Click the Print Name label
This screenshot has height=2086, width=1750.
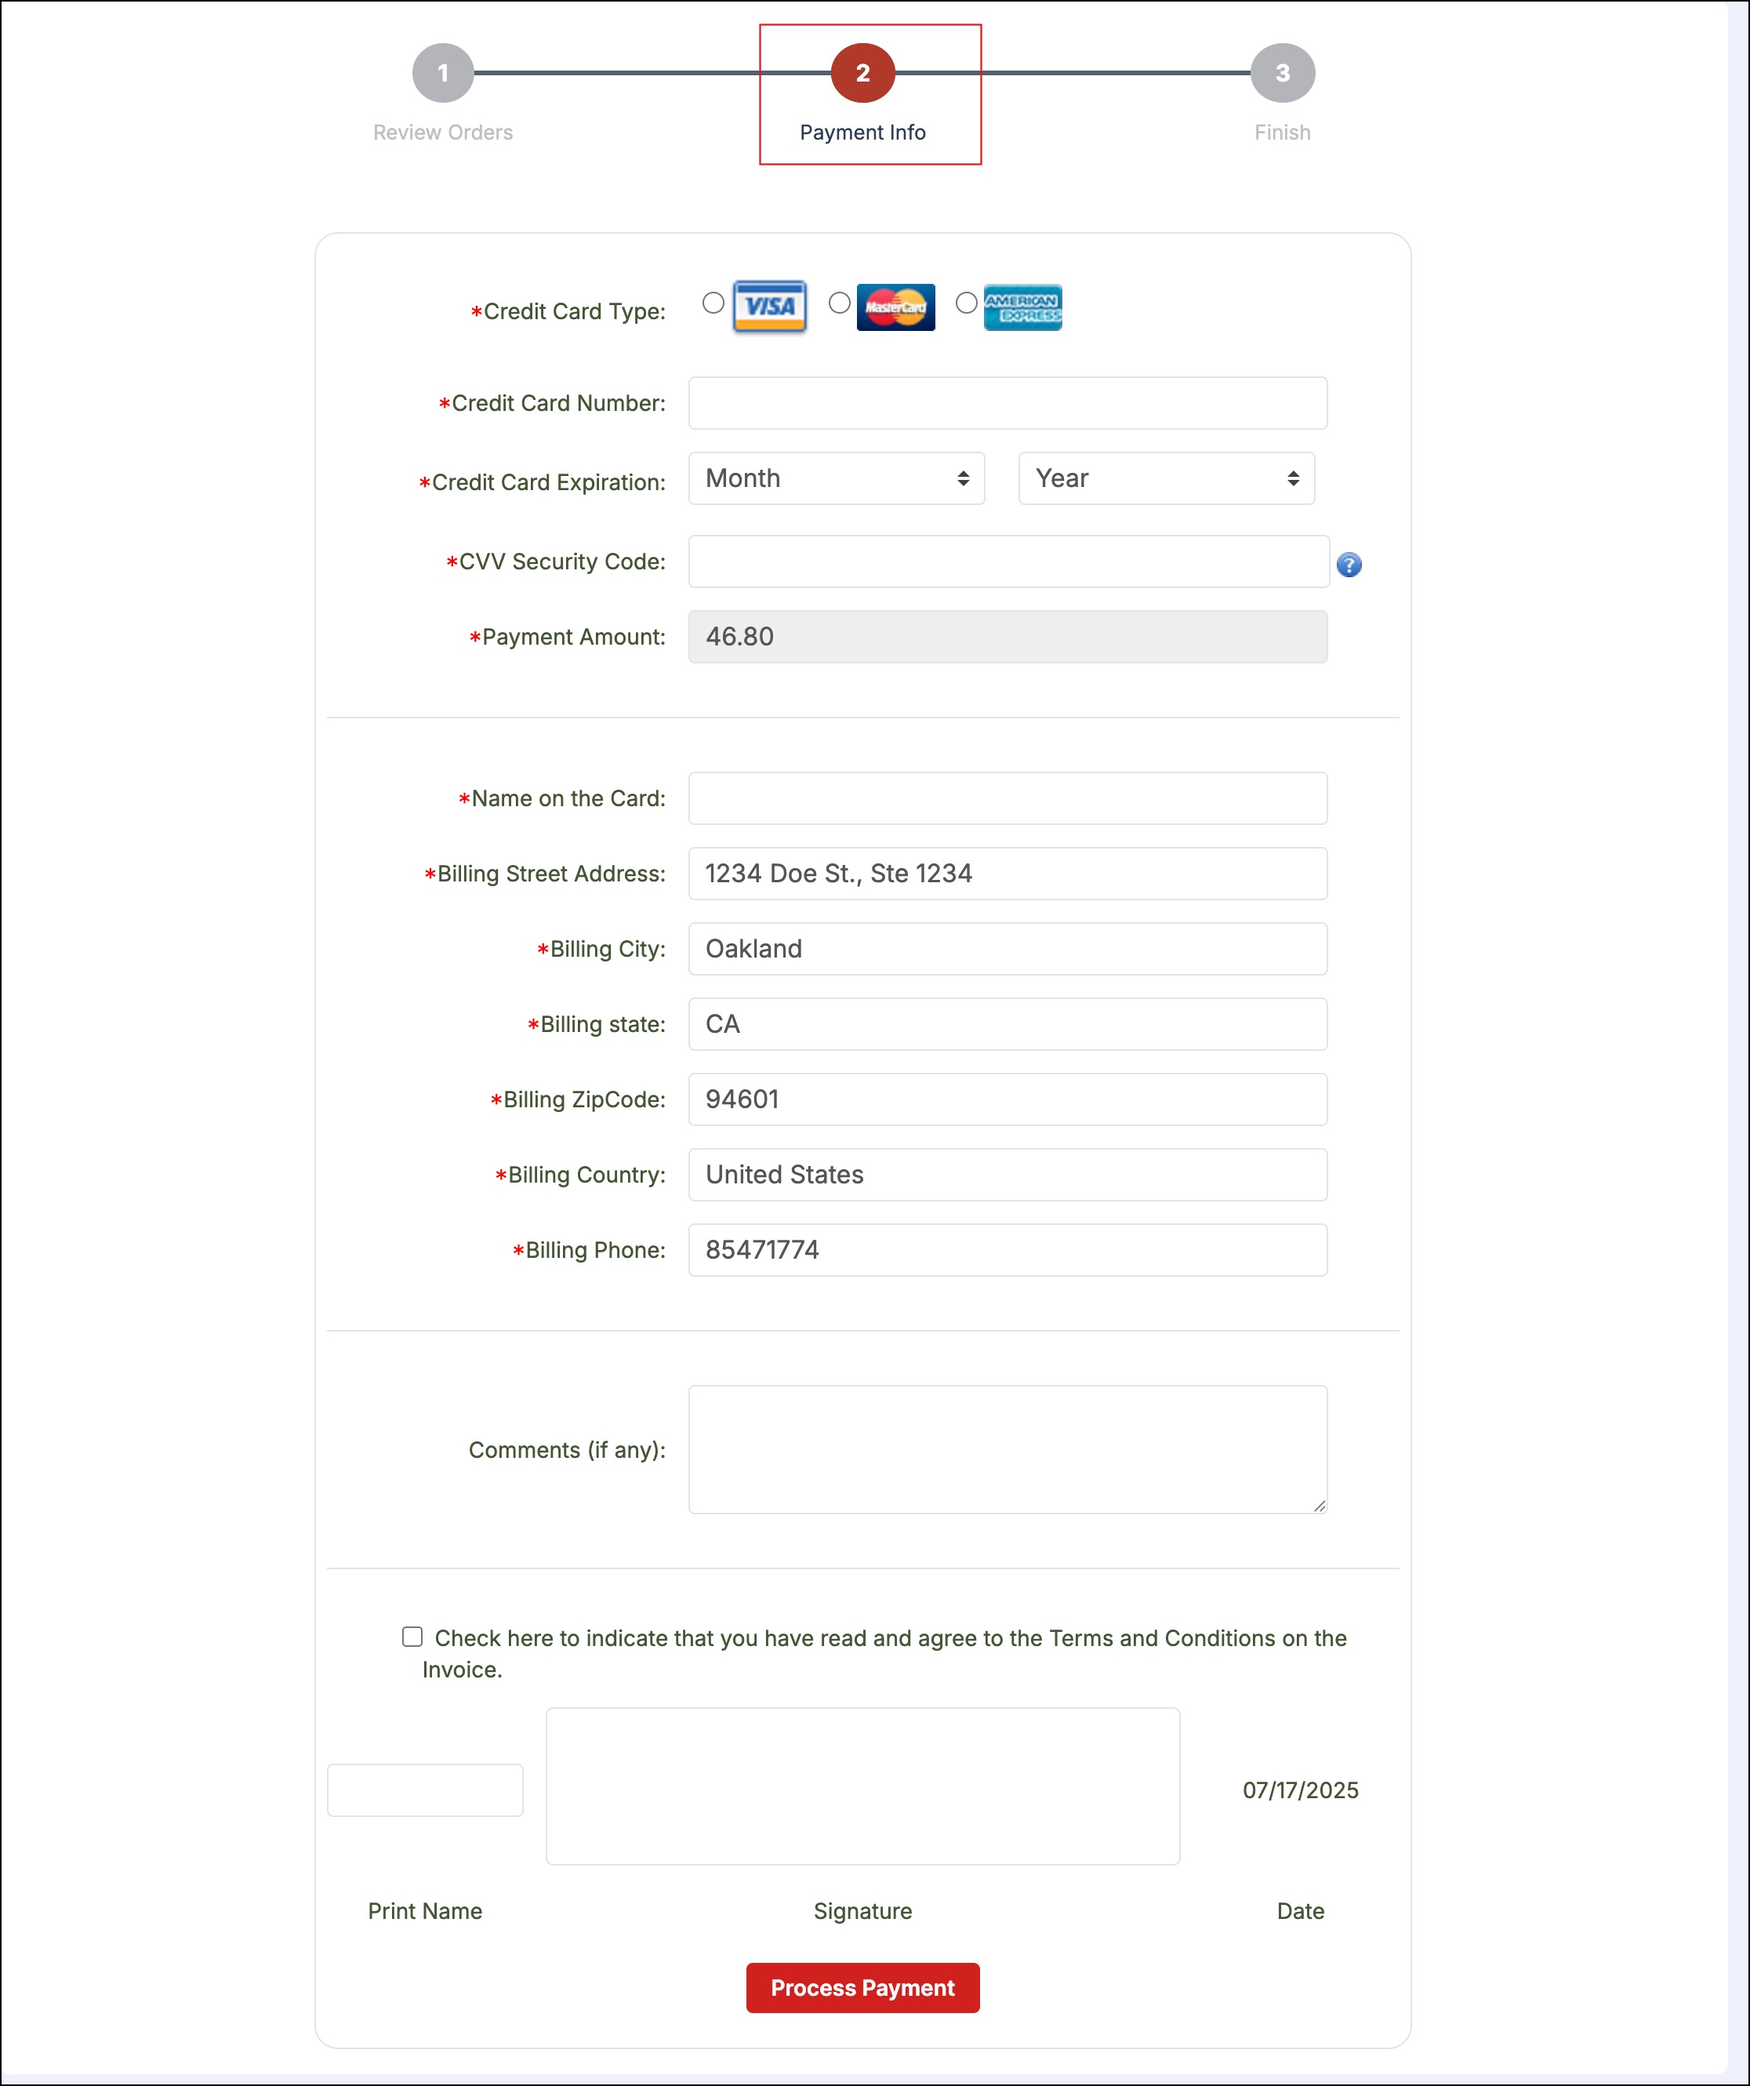(425, 1911)
